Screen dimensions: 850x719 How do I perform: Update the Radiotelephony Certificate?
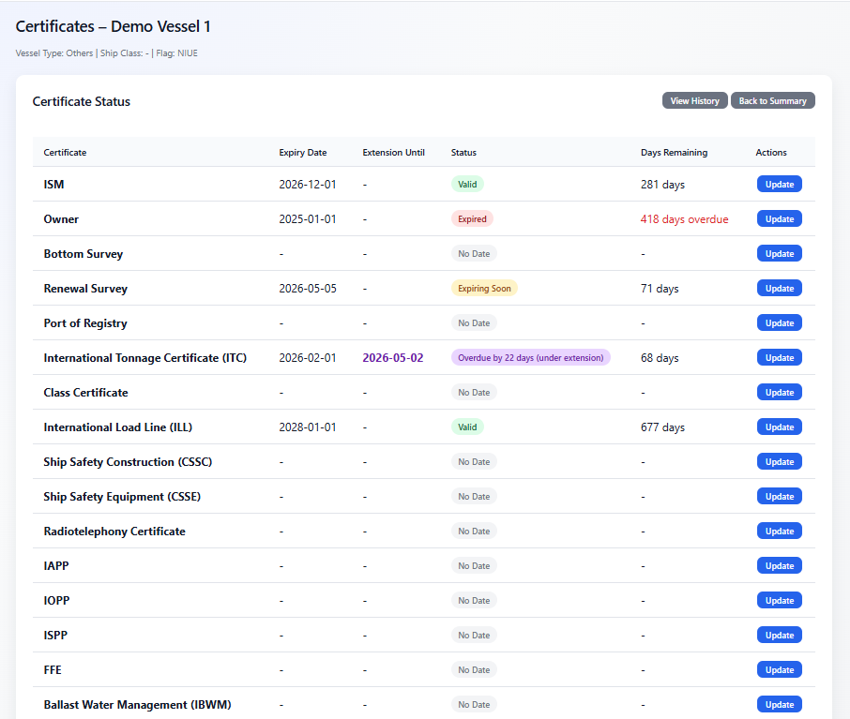[779, 531]
